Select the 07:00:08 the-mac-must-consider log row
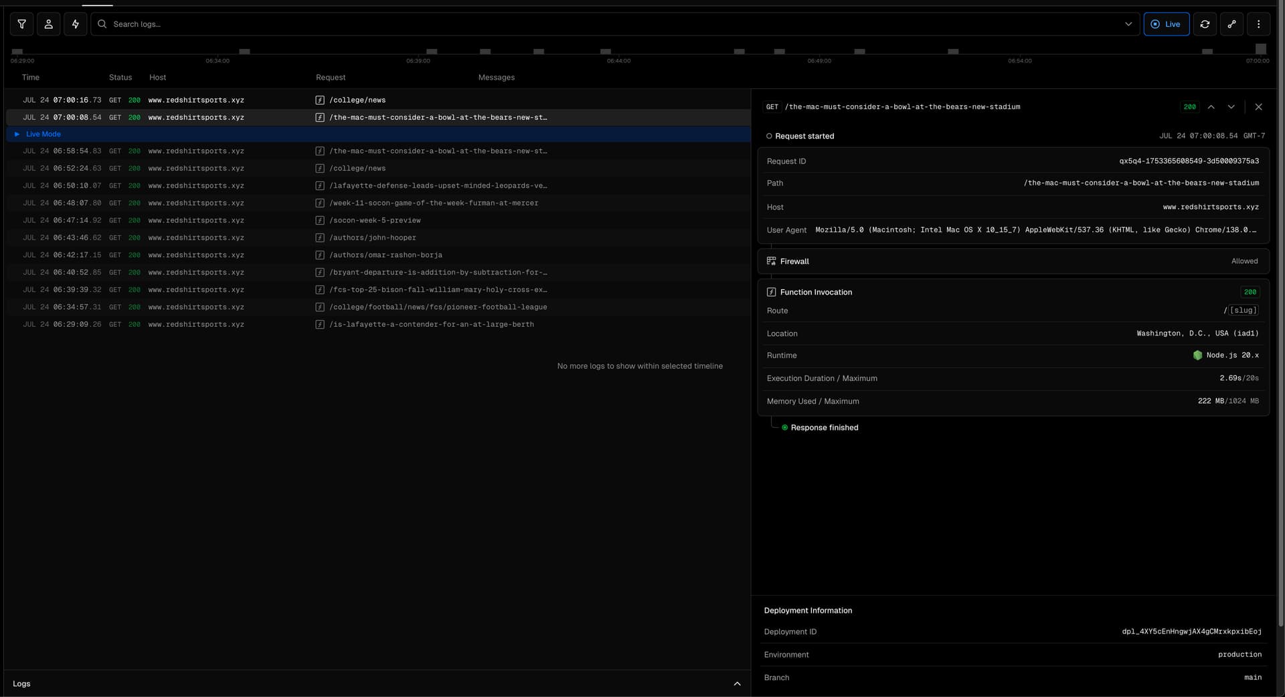The image size is (1285, 697). (x=377, y=118)
